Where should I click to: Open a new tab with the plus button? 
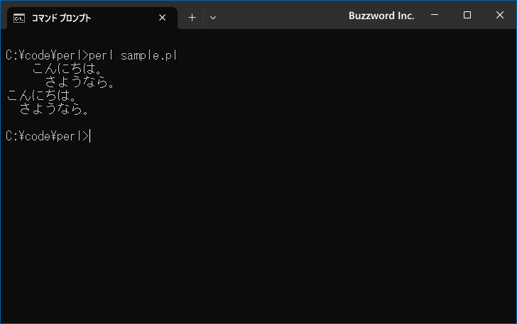192,18
